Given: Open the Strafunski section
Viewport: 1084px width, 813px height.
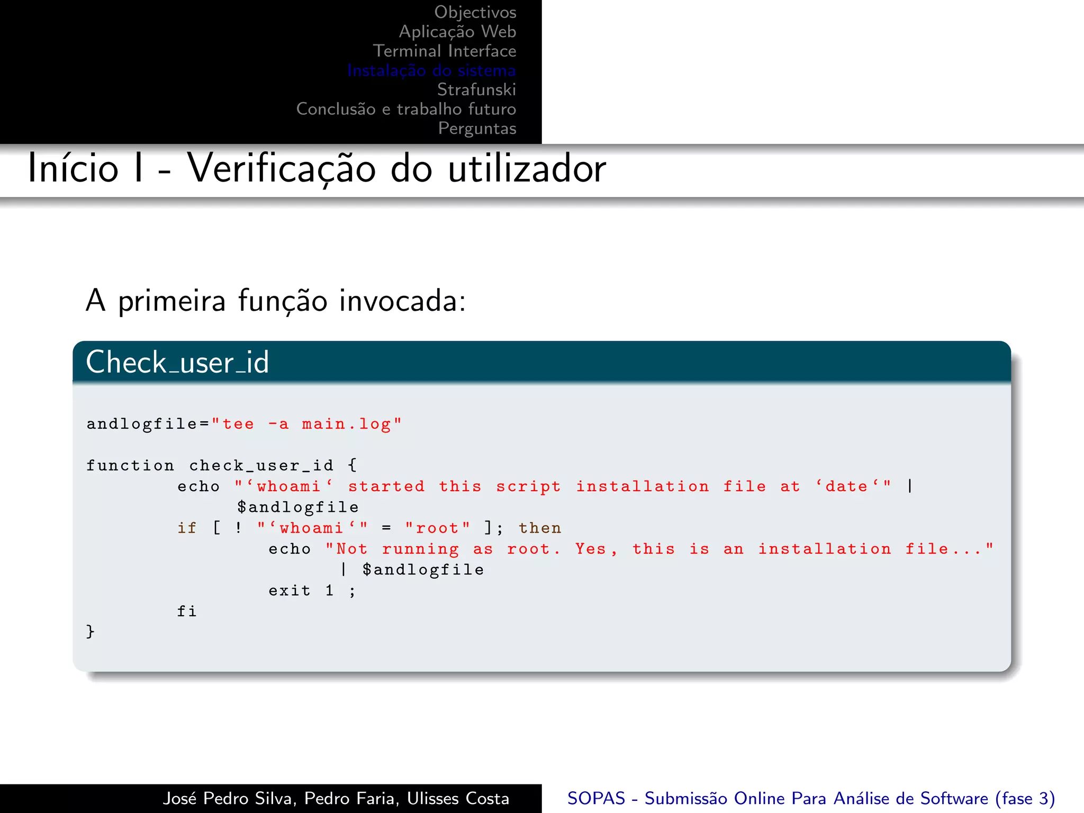Looking at the screenshot, I should pyautogui.click(x=476, y=89).
